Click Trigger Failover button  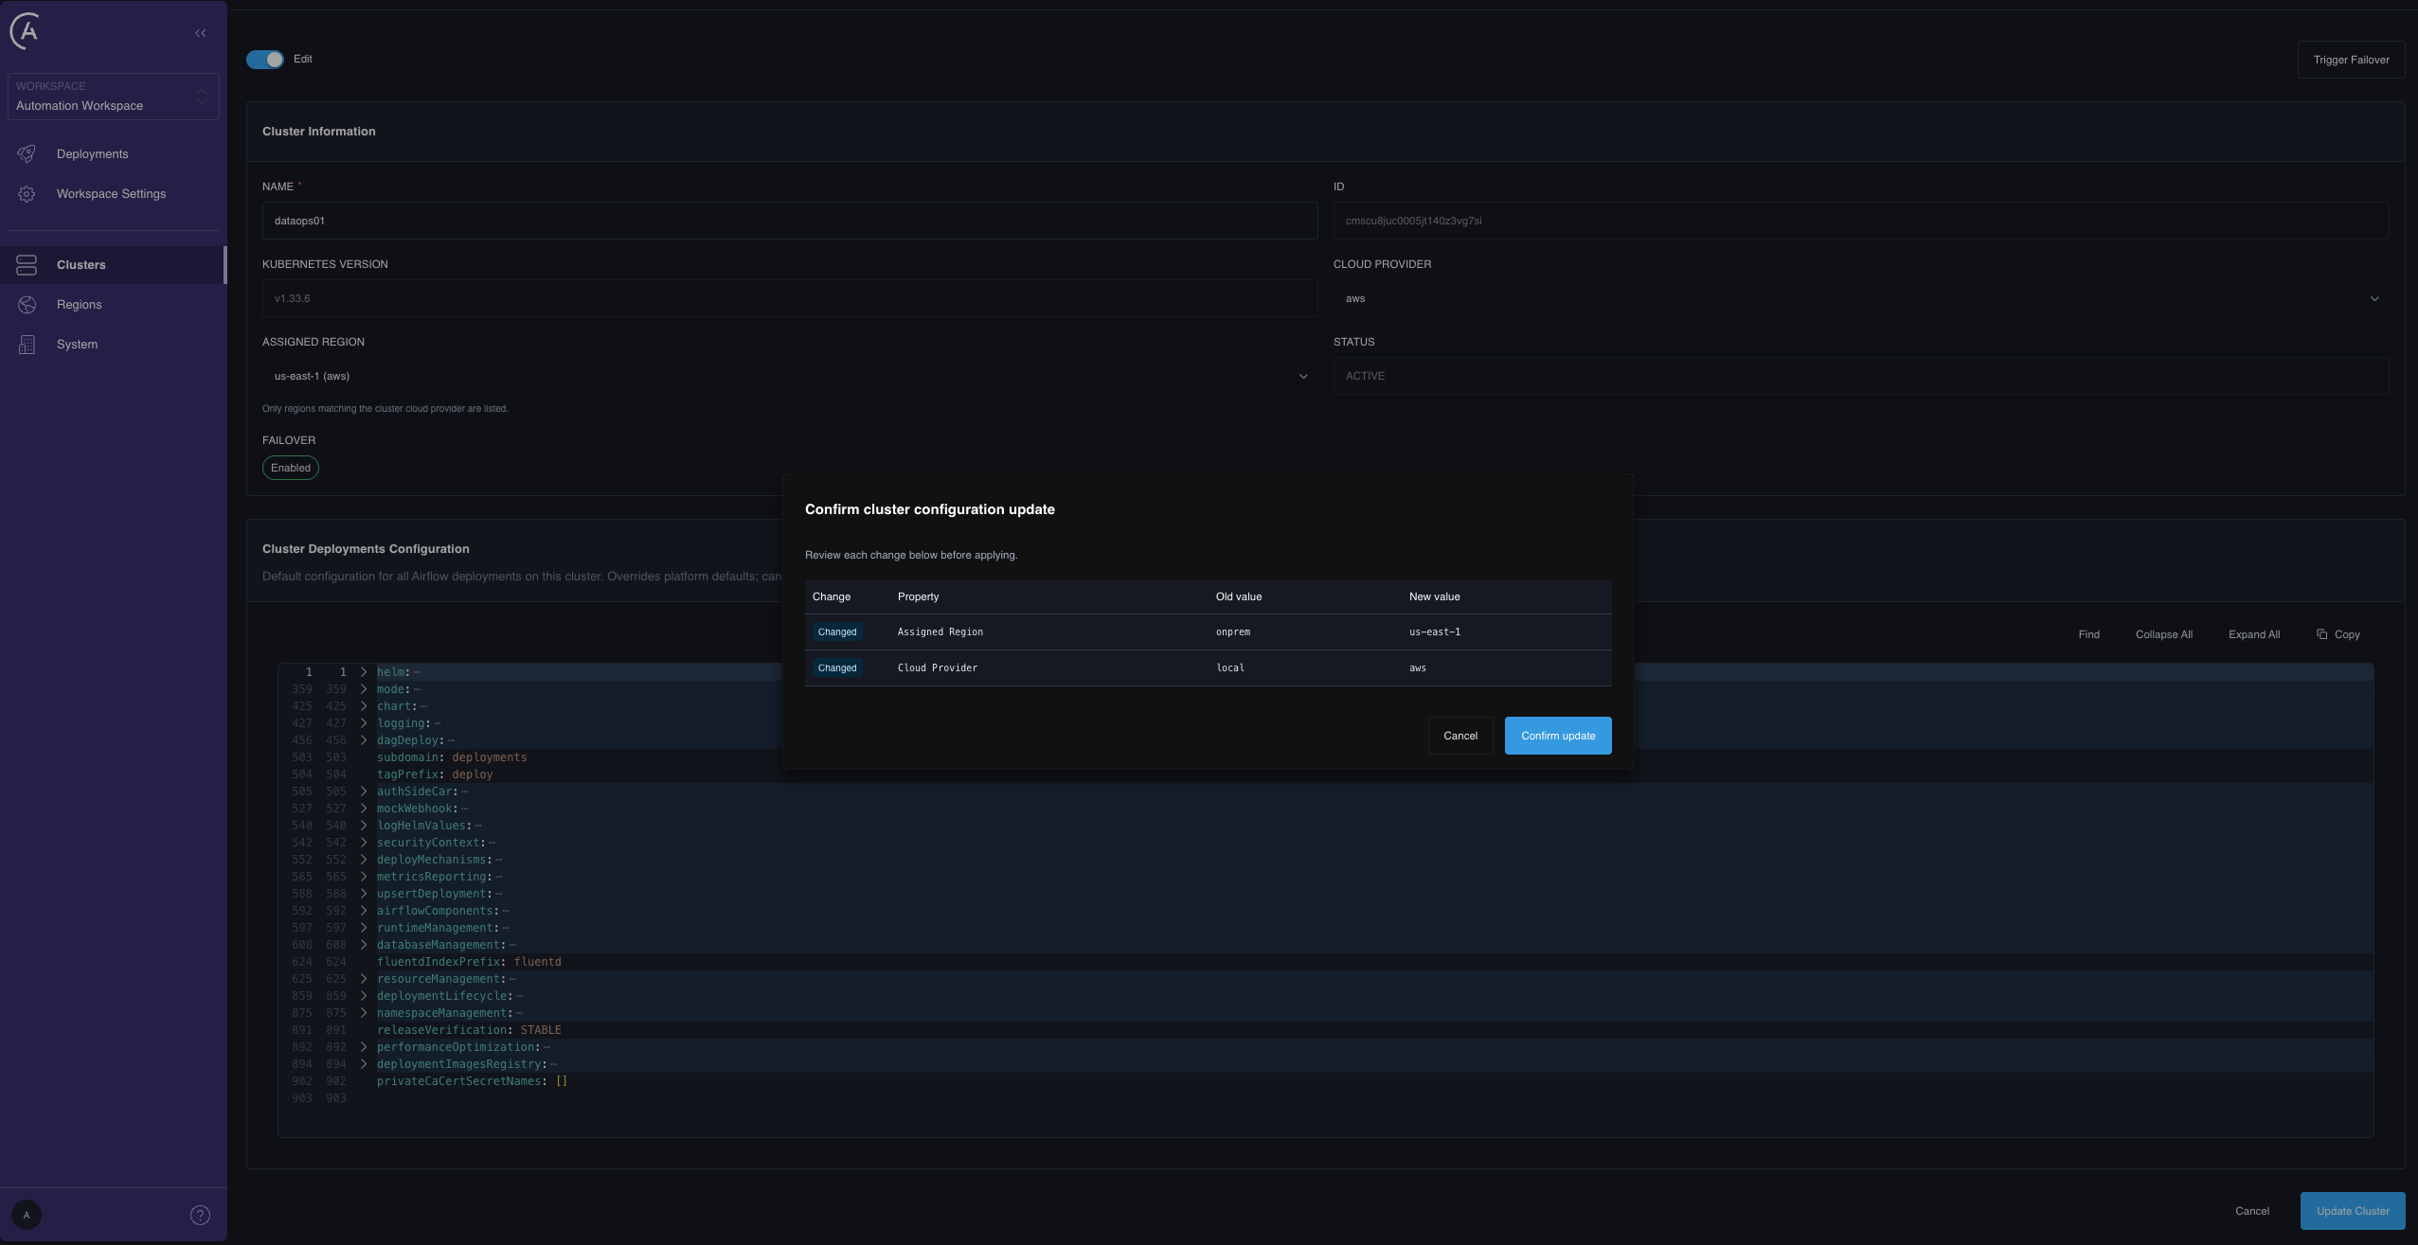[2351, 60]
